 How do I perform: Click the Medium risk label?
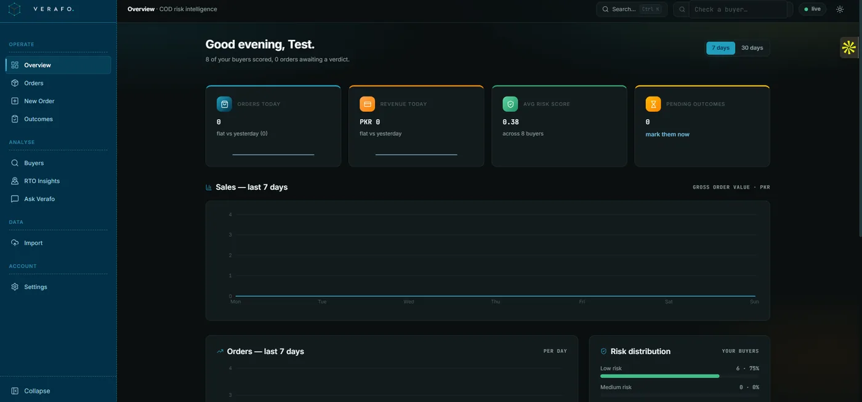coord(616,387)
